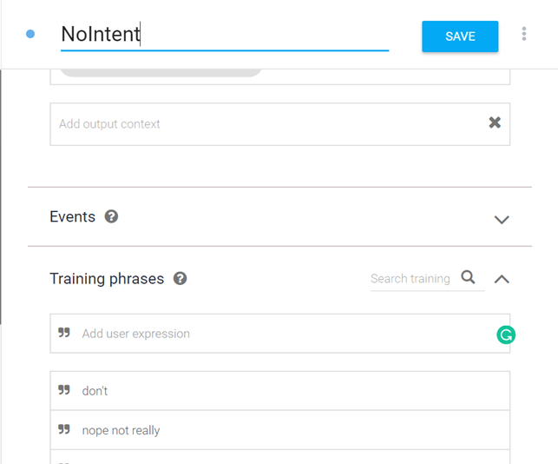Click the quote icon beside Add user expression
Image resolution: width=558 pixels, height=464 pixels.
(64, 333)
